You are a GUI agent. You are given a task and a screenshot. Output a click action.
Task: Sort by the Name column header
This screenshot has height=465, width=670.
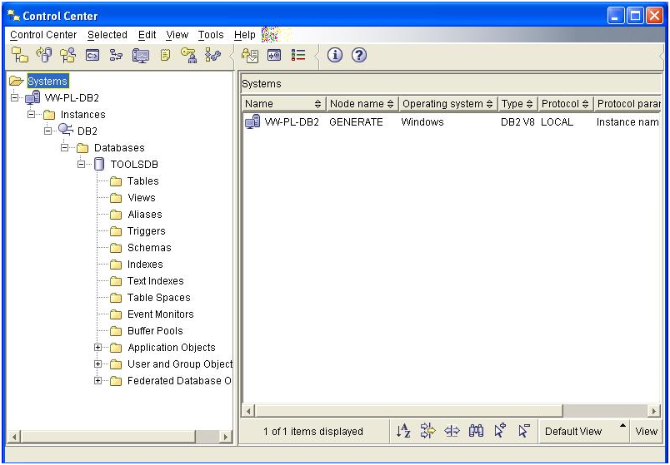coord(282,104)
